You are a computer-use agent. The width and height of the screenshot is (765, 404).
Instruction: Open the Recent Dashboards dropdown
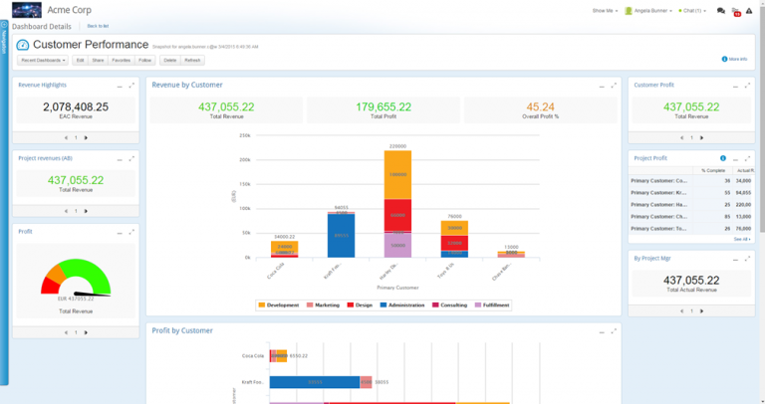point(44,60)
